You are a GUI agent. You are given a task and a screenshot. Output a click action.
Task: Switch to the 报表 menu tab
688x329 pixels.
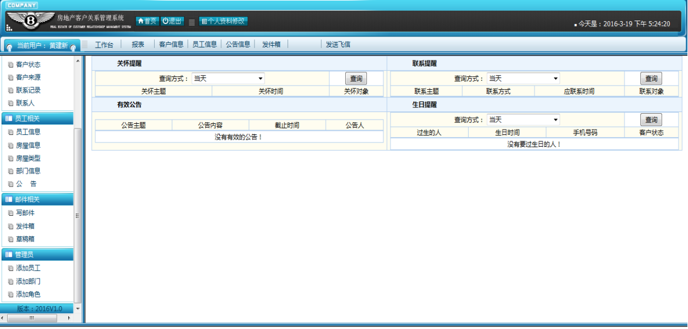point(138,45)
